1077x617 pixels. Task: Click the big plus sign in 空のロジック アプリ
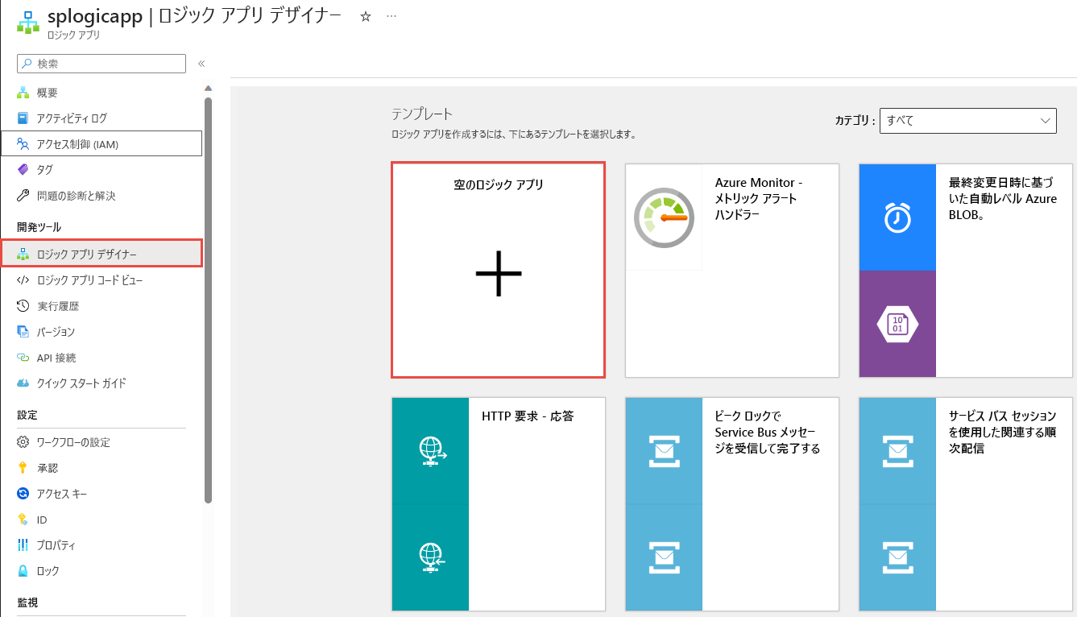click(x=499, y=274)
